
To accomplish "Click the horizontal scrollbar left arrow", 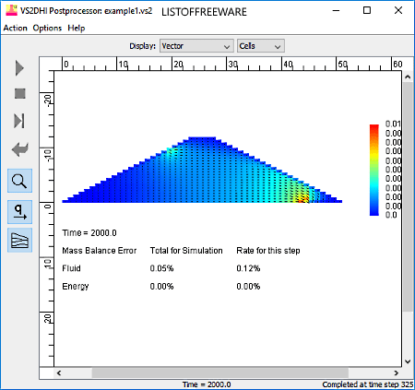I will 59,372.
